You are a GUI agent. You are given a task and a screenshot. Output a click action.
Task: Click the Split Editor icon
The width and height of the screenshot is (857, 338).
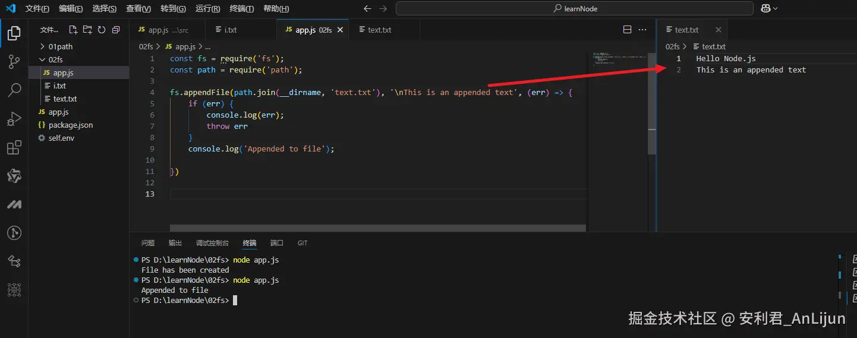tap(627, 30)
